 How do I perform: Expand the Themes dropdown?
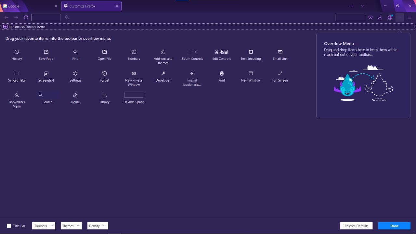pos(71,226)
